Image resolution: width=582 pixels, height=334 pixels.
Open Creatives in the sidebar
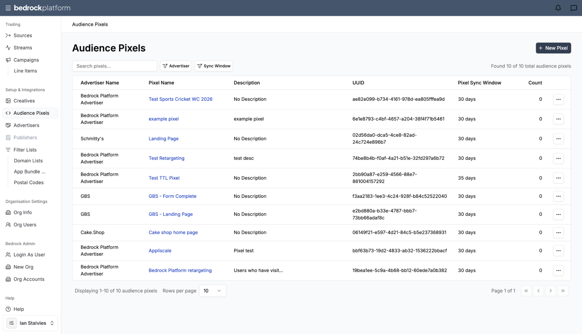pos(24,101)
